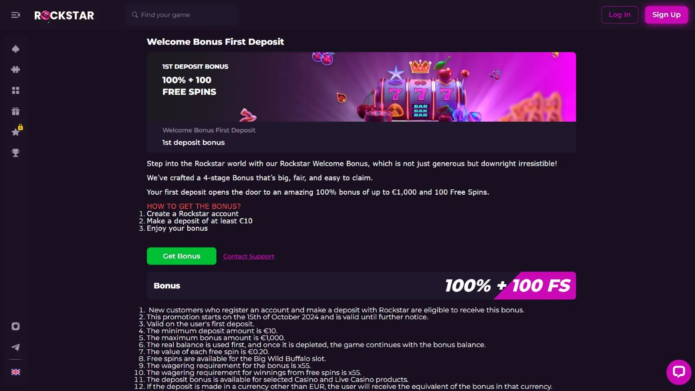Open the locked star loyalty icon
The width and height of the screenshot is (695, 391).
(17, 131)
